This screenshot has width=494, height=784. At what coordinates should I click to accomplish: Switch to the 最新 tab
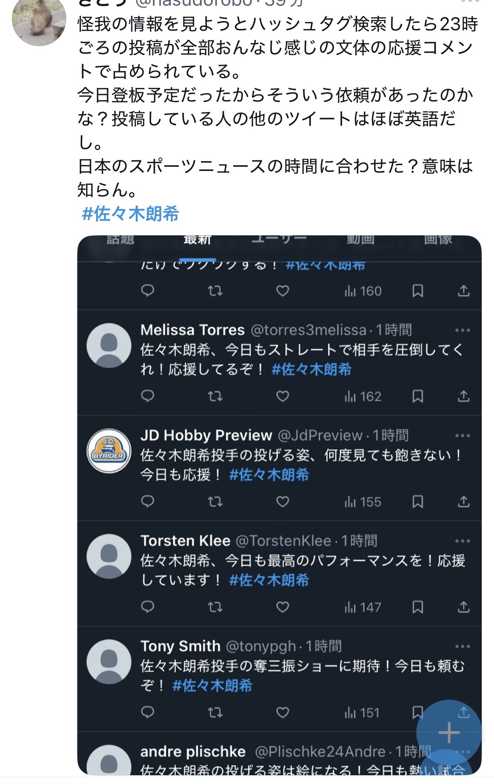coord(197,240)
